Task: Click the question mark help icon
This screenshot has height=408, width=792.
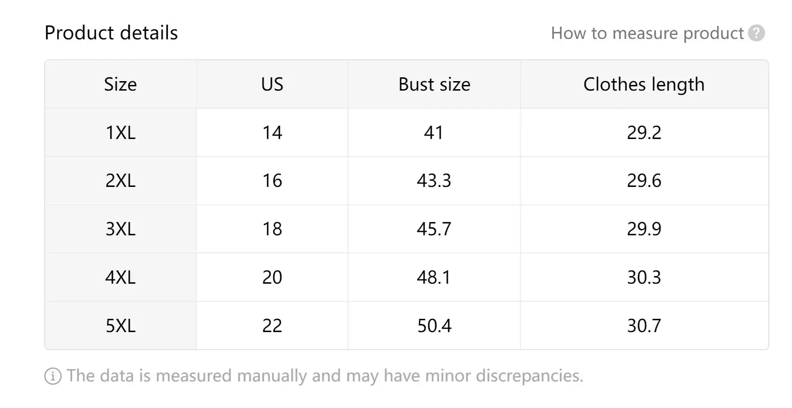Action: pyautogui.click(x=756, y=33)
